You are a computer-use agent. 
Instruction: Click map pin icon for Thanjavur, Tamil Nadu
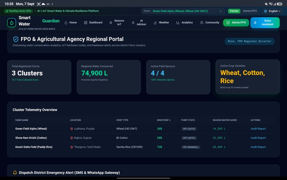click(x=72, y=147)
